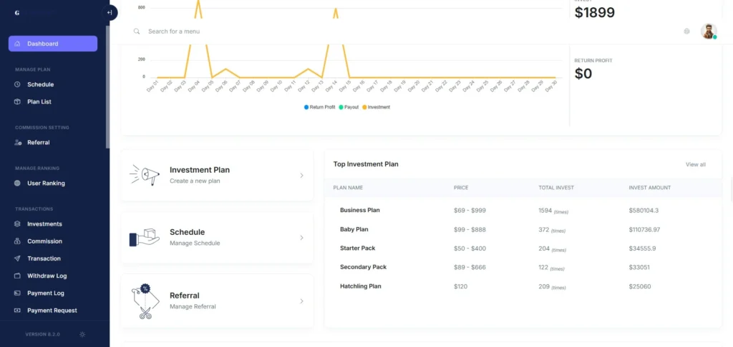Viewport: 733px width, 347px height.
Task: Click the Investments layers icon
Action: [x=17, y=224]
